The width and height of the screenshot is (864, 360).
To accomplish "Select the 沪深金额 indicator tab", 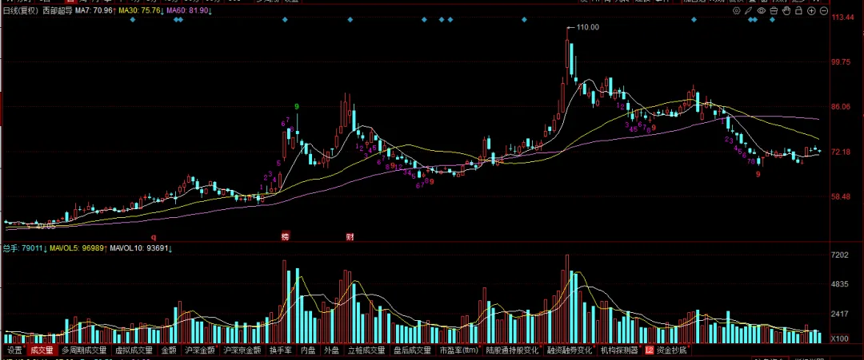I will [199, 350].
